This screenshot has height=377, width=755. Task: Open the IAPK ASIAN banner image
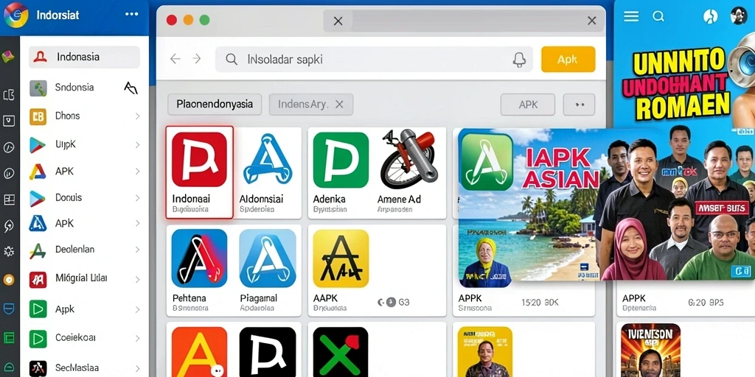[x=607, y=205]
